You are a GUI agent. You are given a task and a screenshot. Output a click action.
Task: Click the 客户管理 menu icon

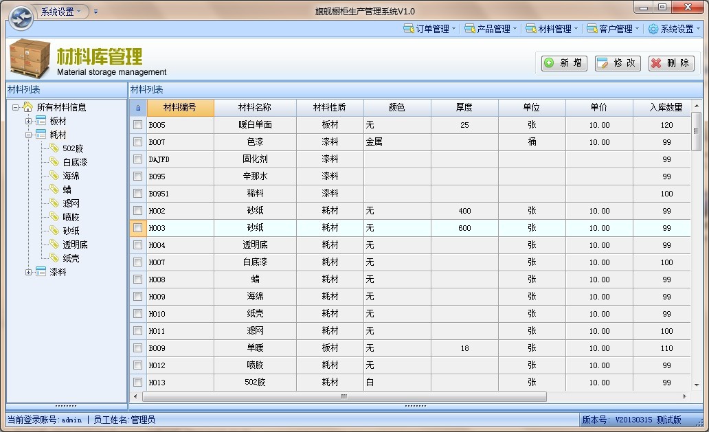tap(592, 28)
